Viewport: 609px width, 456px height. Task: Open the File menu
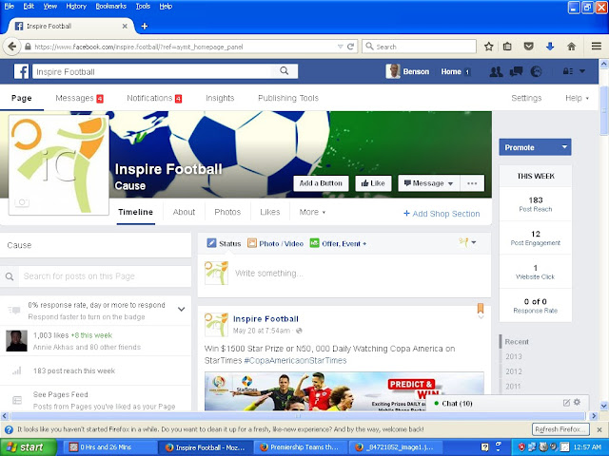click(9, 7)
